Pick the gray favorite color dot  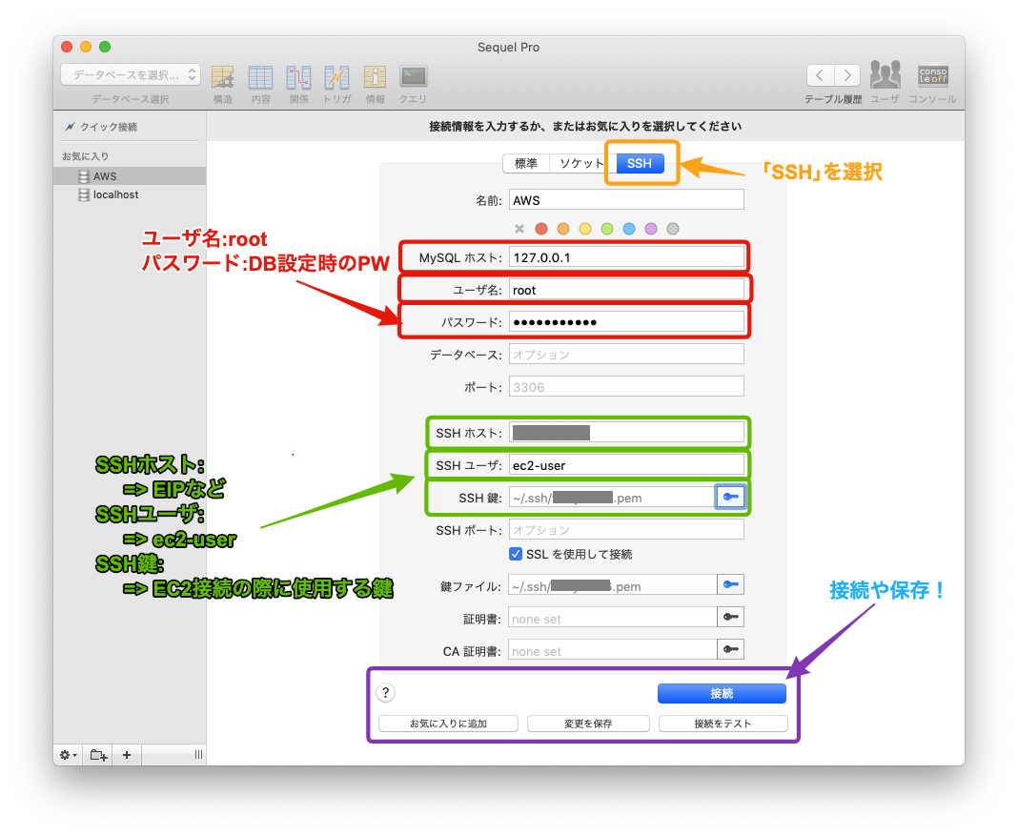(673, 229)
